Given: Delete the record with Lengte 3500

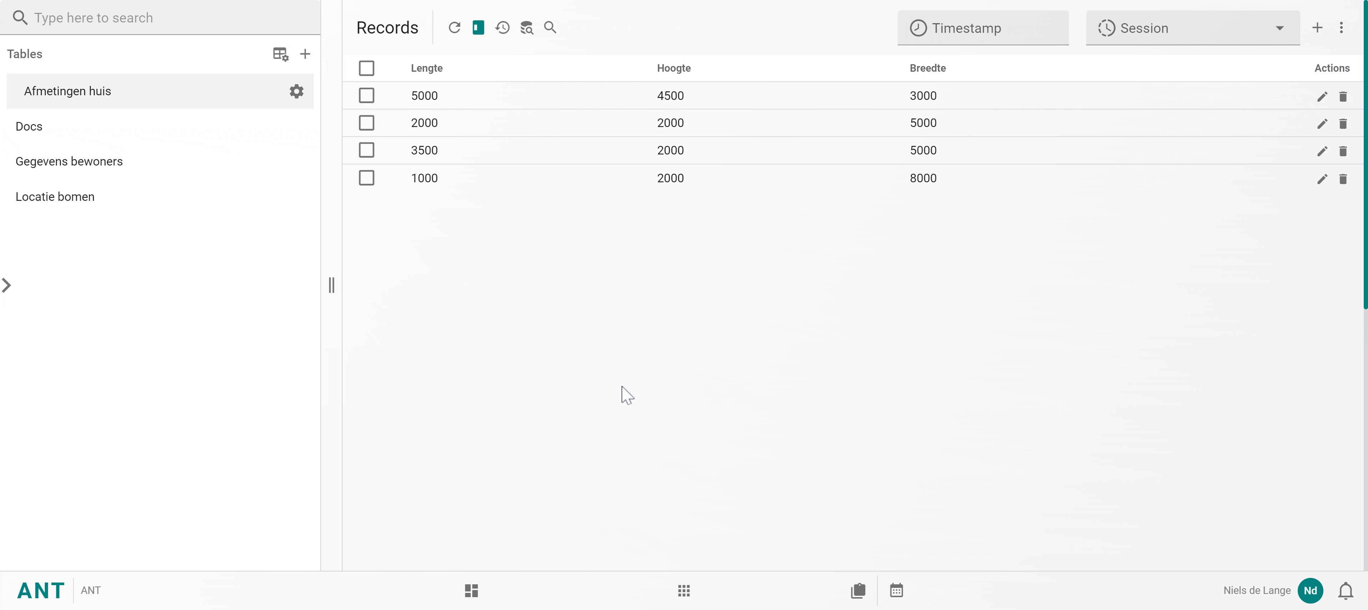Looking at the screenshot, I should pos(1343,151).
